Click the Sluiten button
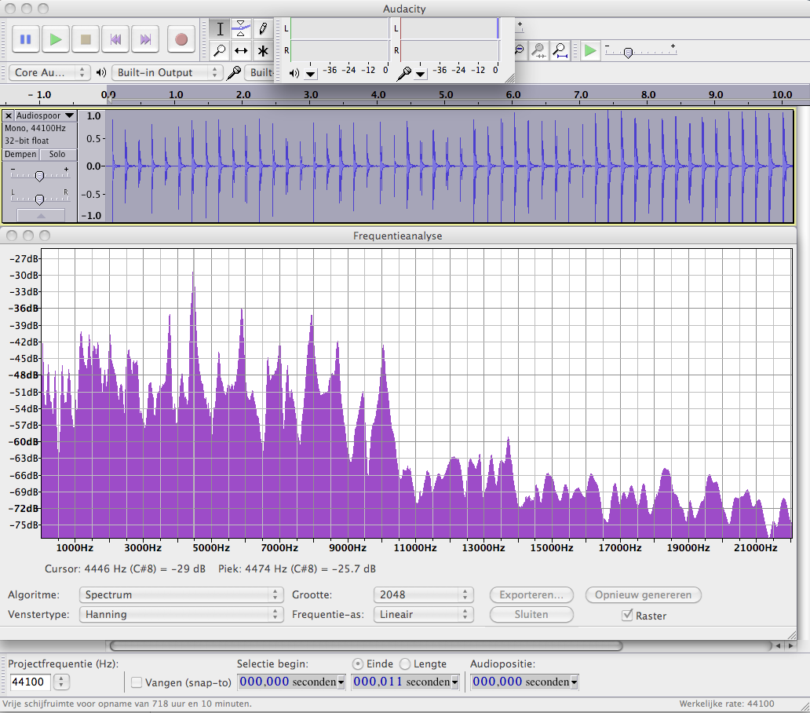 coord(531,615)
